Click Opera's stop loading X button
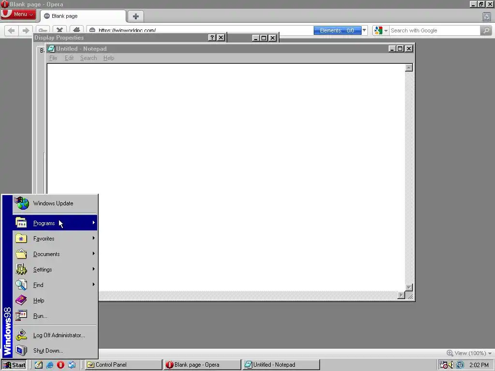The height and width of the screenshot is (371, 495). click(59, 30)
